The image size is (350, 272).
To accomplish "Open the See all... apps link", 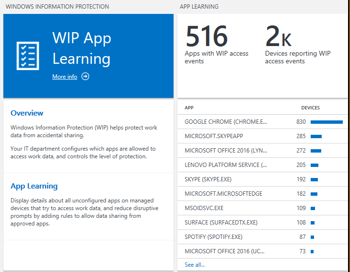I will pos(195,265).
